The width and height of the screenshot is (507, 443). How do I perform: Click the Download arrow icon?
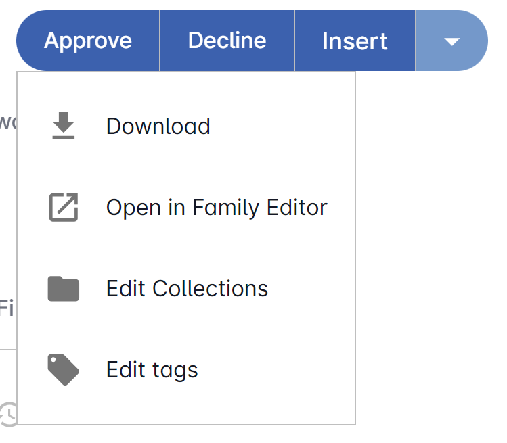click(x=64, y=126)
